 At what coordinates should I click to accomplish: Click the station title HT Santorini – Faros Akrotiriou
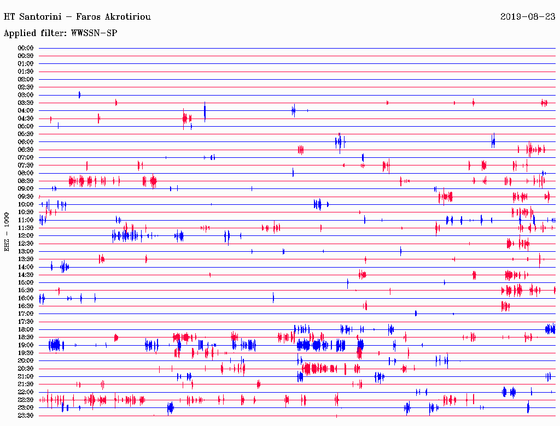(x=77, y=17)
